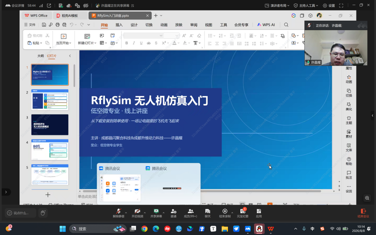
Task: Switch to the 稻壳AI模板 tab
Action: [x=69, y=16]
